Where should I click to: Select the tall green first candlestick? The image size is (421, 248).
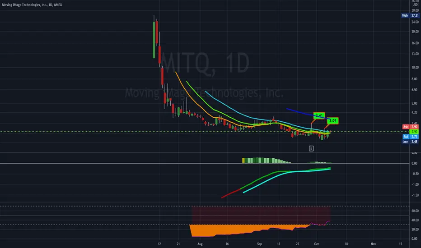point(154,40)
